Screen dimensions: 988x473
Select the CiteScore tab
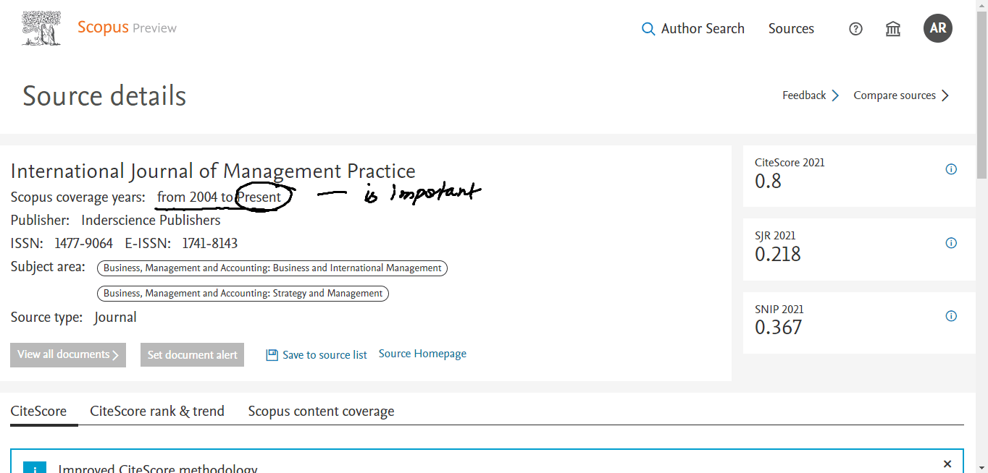(38, 412)
